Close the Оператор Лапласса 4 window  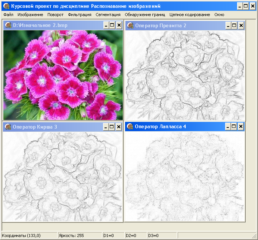click(241, 127)
